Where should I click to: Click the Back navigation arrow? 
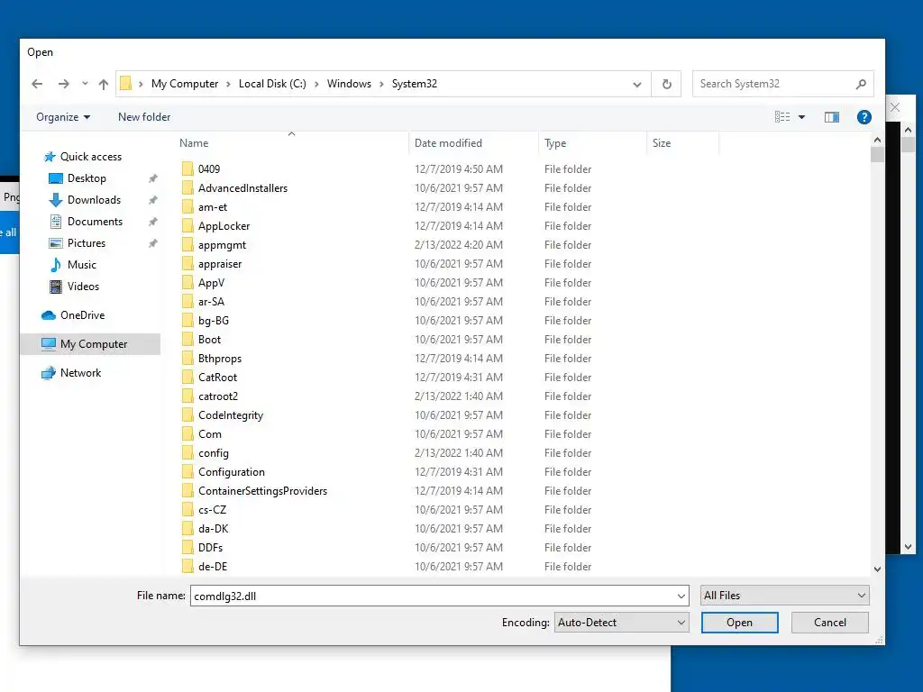pos(37,84)
